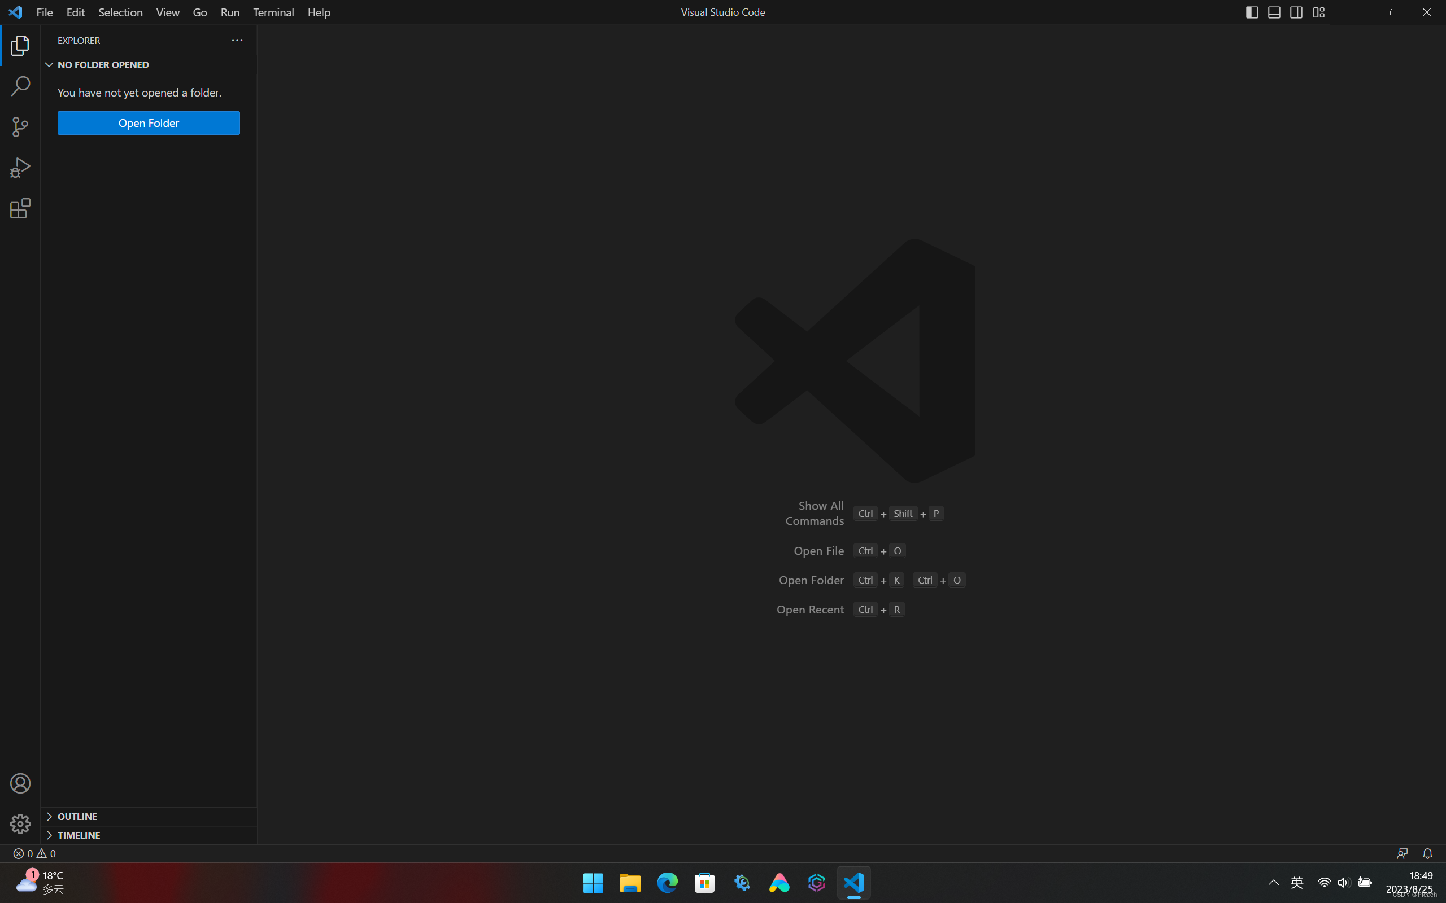Click the notifications bell in status bar

(x=1427, y=853)
